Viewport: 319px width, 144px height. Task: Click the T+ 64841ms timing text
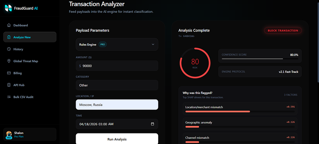coord(186,36)
